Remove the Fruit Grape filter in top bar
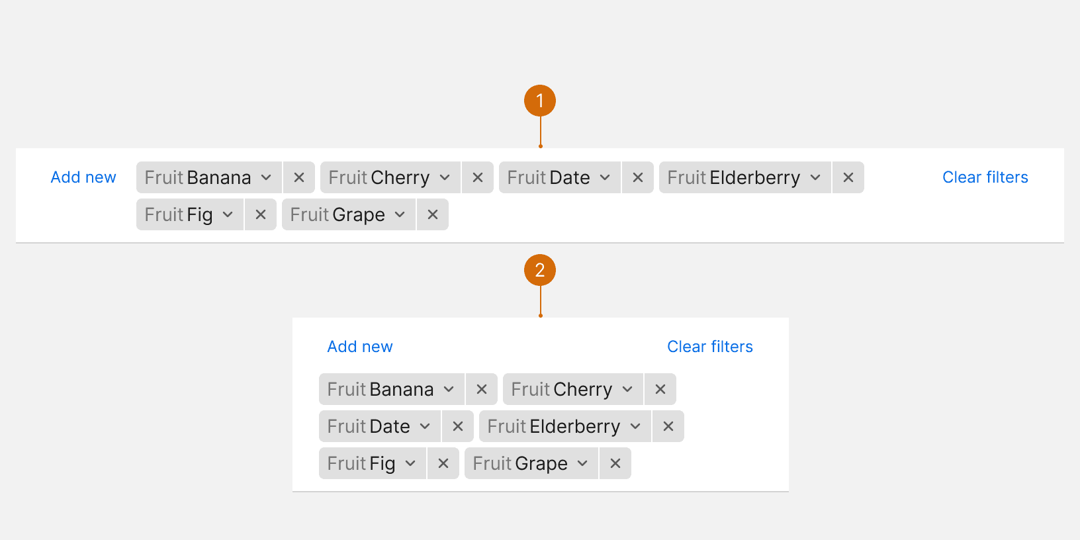Screen dimensions: 1080x540 [433, 214]
